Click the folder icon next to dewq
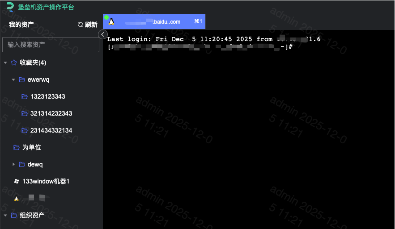This screenshot has width=395, height=229. tap(22, 164)
